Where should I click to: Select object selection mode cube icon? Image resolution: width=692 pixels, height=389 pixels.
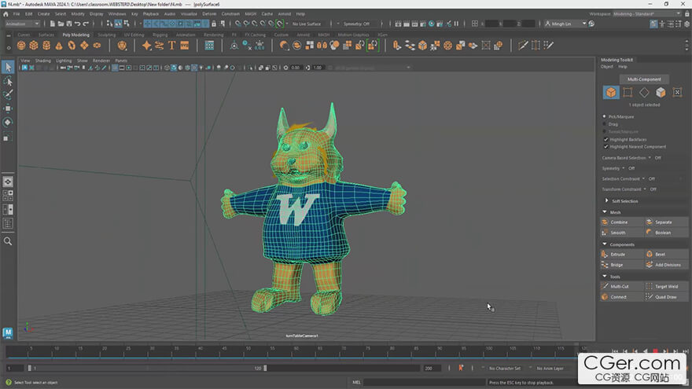click(611, 92)
